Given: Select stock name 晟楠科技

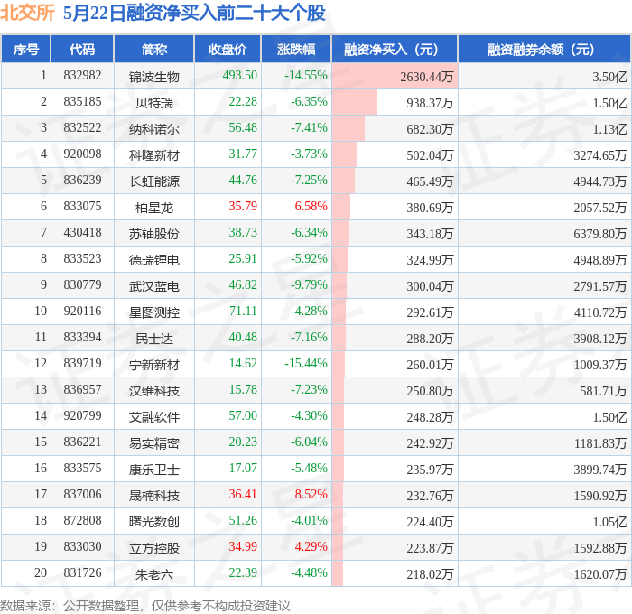Looking at the screenshot, I should coord(154,496).
